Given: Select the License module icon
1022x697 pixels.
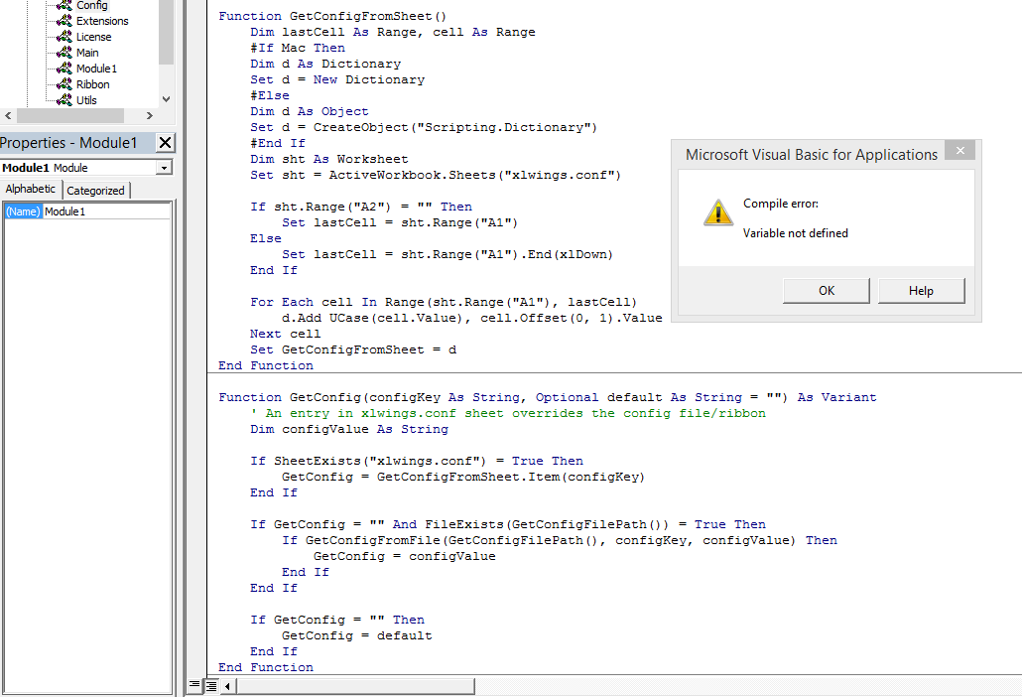Looking at the screenshot, I should tap(64, 37).
